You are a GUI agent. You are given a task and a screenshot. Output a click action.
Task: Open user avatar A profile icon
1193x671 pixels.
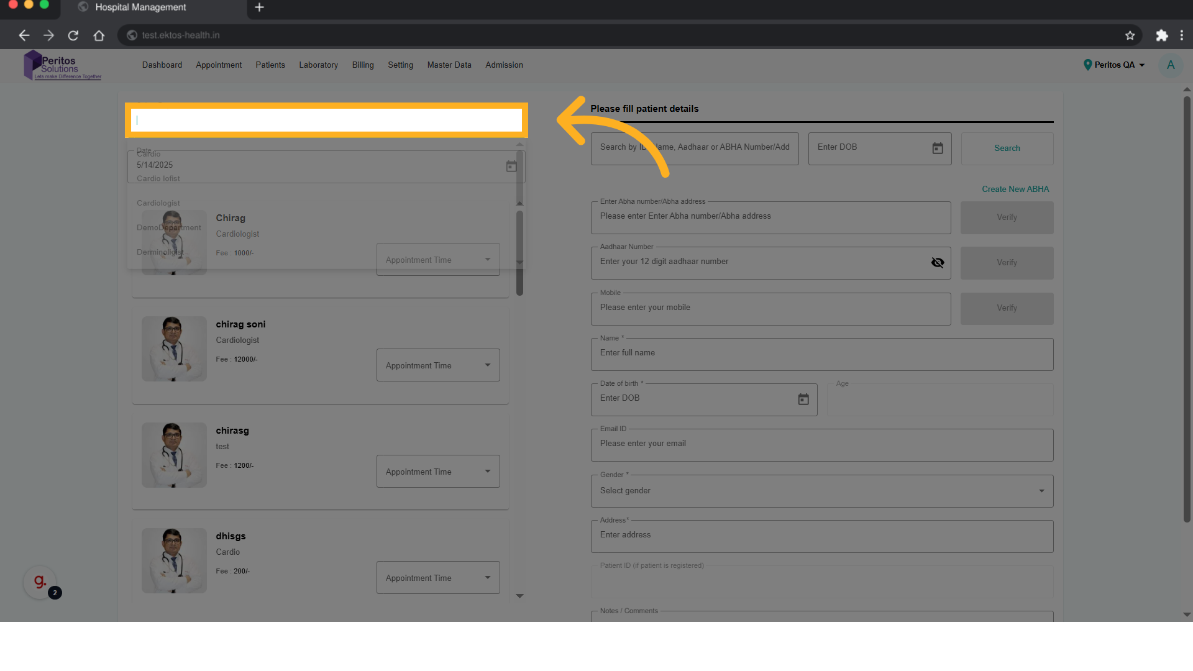pyautogui.click(x=1170, y=65)
